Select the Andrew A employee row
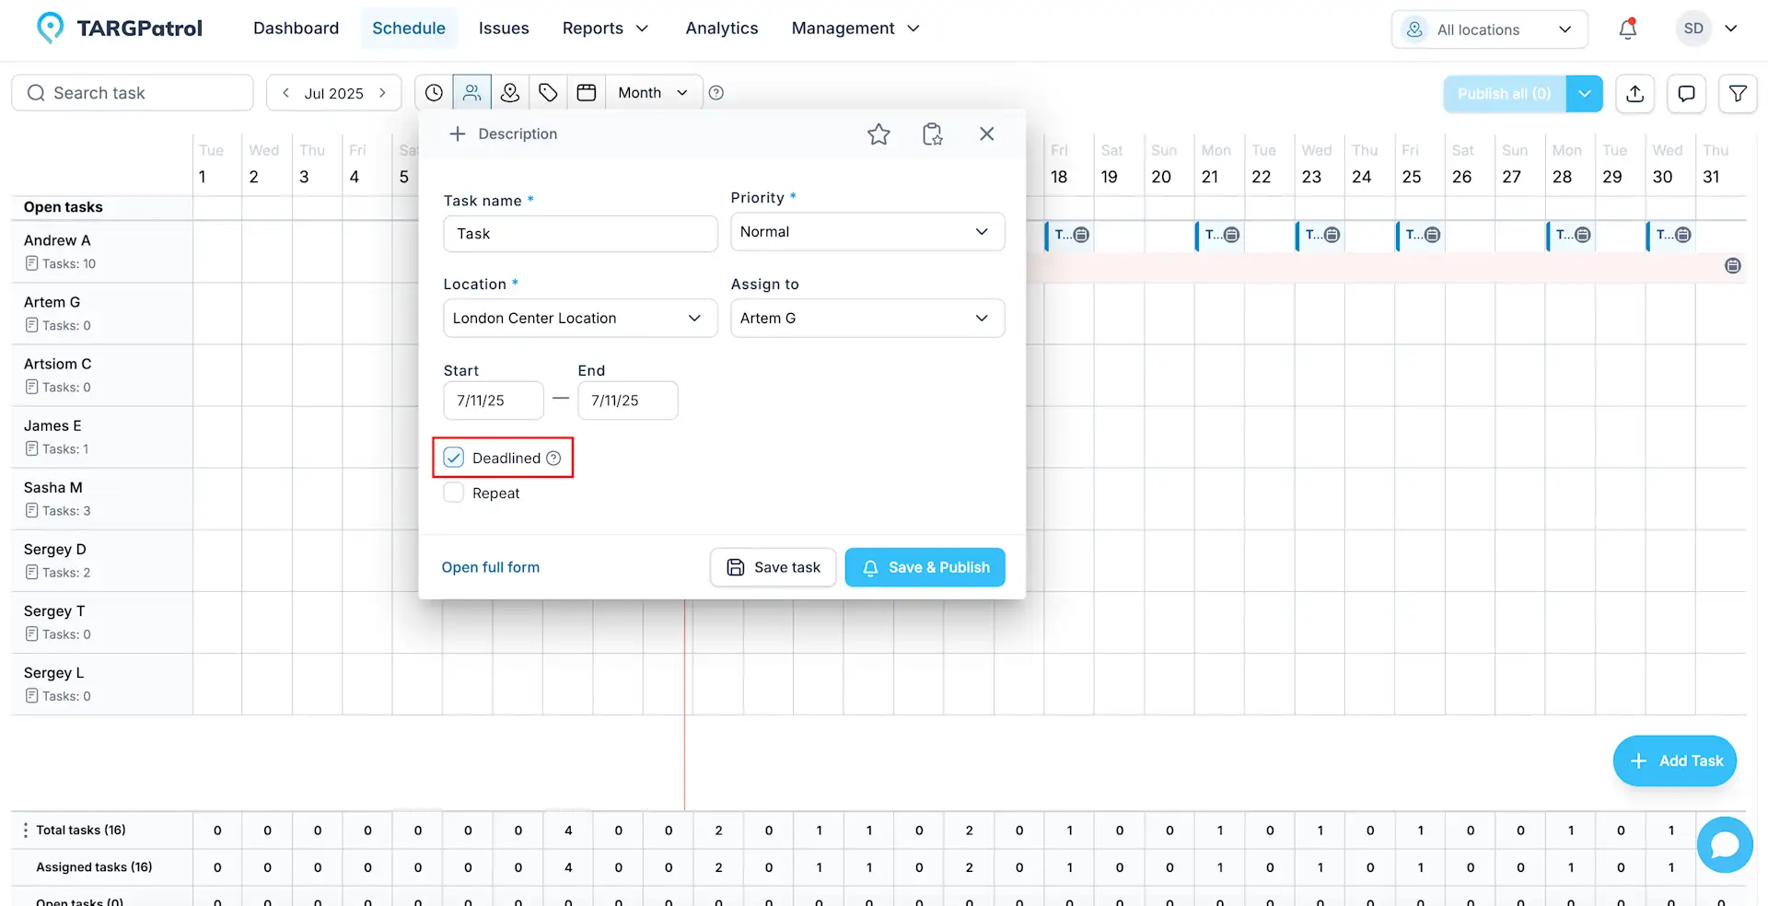 click(101, 251)
